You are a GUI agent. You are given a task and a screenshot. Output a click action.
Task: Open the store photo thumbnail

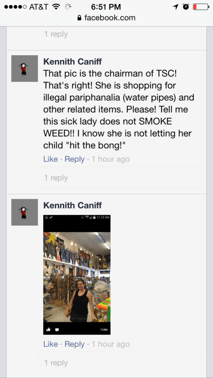[77, 275]
